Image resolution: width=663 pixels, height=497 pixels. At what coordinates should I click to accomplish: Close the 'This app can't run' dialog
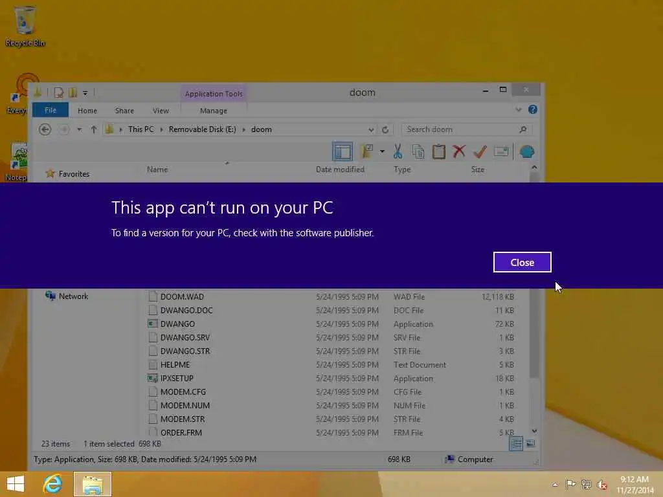click(522, 262)
